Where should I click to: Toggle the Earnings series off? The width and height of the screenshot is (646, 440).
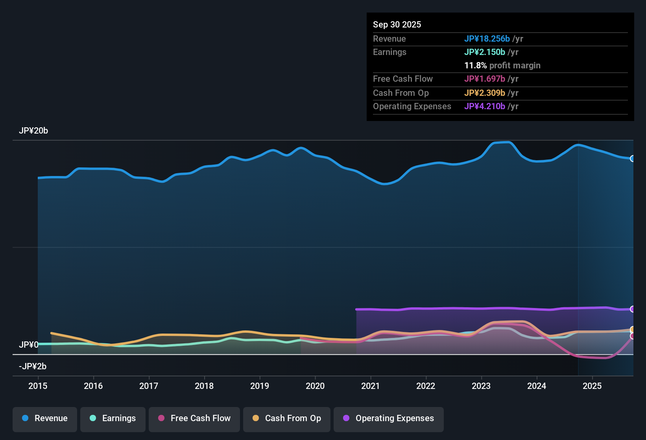click(x=113, y=418)
